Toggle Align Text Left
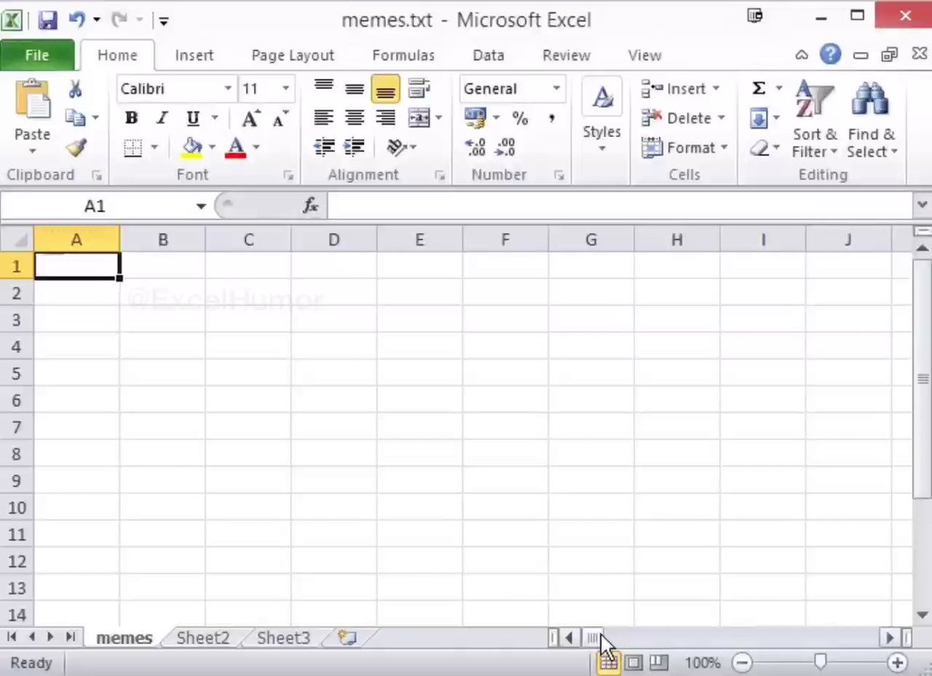This screenshot has height=676, width=932. [x=324, y=118]
